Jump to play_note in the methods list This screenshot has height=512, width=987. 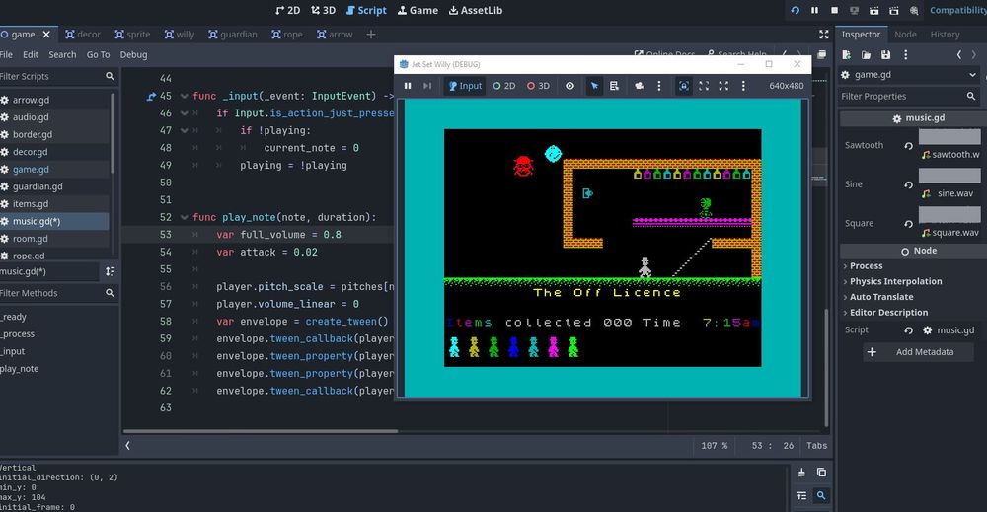(x=19, y=369)
